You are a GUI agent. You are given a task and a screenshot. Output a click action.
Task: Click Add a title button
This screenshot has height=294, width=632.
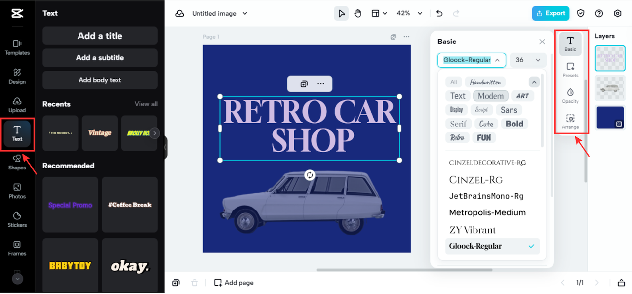coord(100,36)
